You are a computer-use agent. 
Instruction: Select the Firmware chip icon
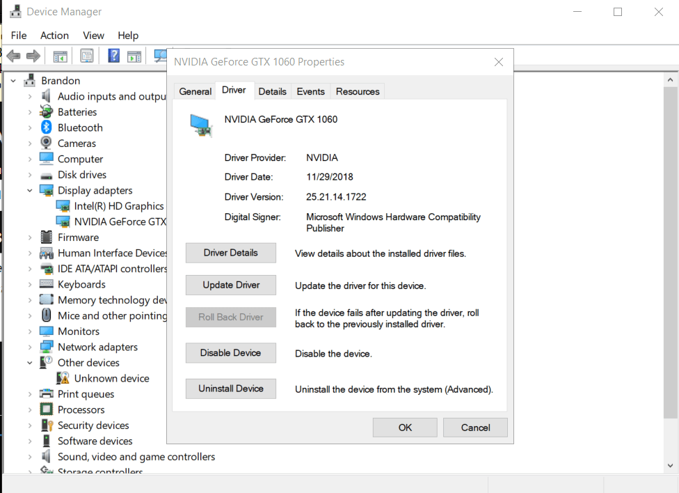tap(47, 237)
